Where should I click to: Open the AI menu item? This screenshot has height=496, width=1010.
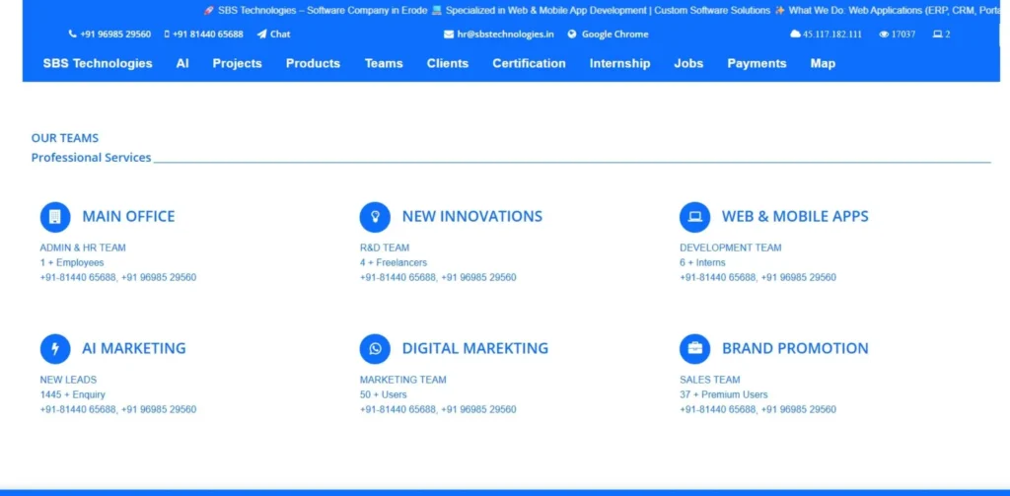(x=182, y=63)
